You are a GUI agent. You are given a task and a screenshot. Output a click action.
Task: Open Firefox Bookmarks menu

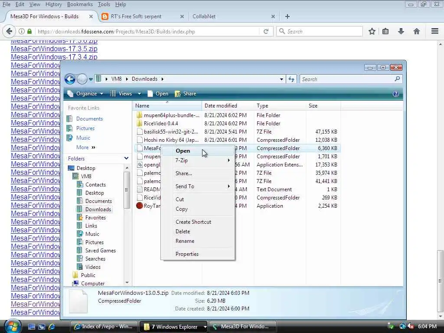pos(80,4)
